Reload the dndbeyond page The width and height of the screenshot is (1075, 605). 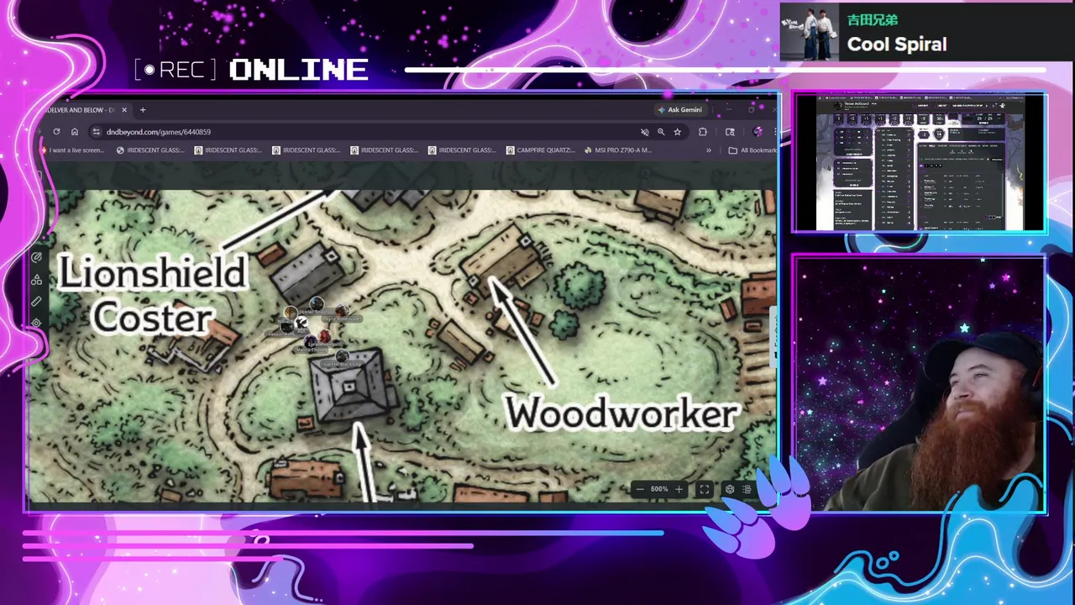[x=56, y=132]
